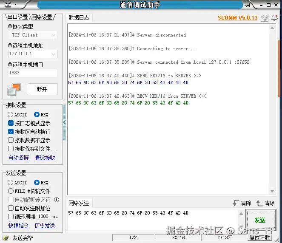Click the 循环周期 1000 ms field
Screen dimensions: 282x243
43,216
